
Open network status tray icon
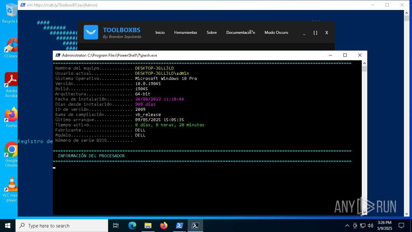click(x=363, y=226)
